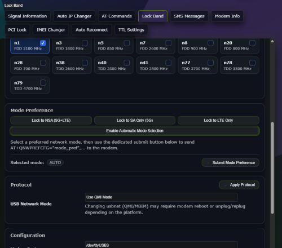282x248 pixels.
Task: Click the AUTO selected mode badge
Action: coord(55,162)
